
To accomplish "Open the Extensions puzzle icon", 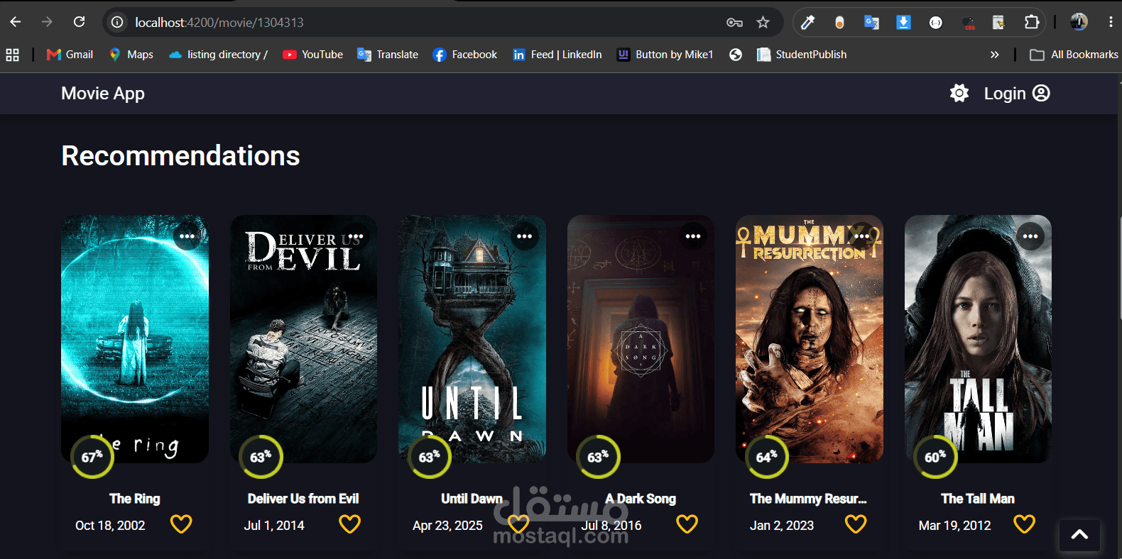I will [x=1032, y=23].
